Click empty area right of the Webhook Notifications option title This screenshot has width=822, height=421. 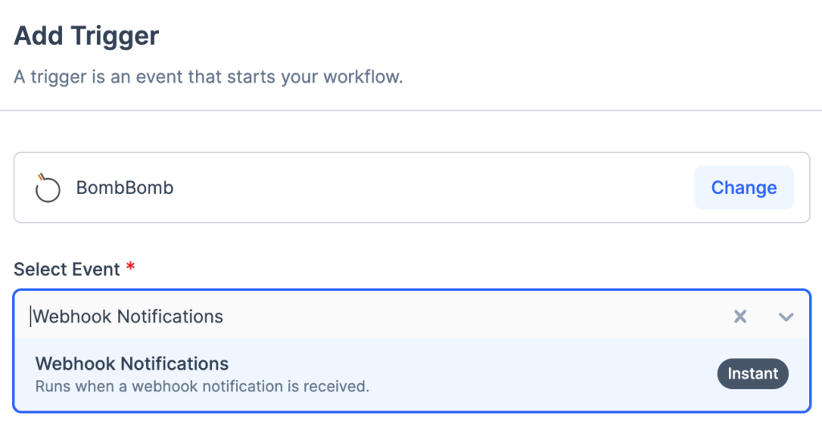pos(466,363)
